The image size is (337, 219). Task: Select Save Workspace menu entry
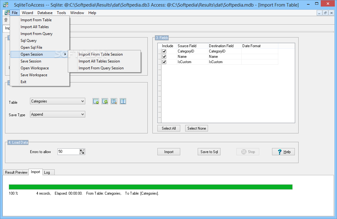click(40, 75)
